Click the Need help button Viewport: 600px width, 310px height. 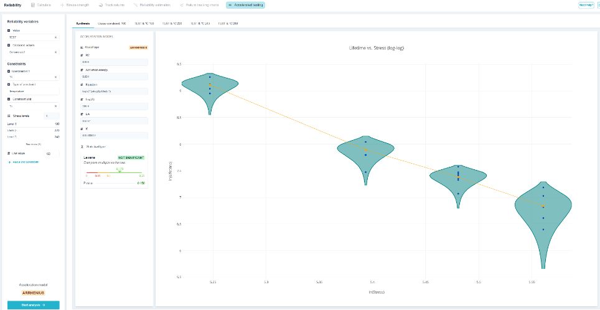586,5
